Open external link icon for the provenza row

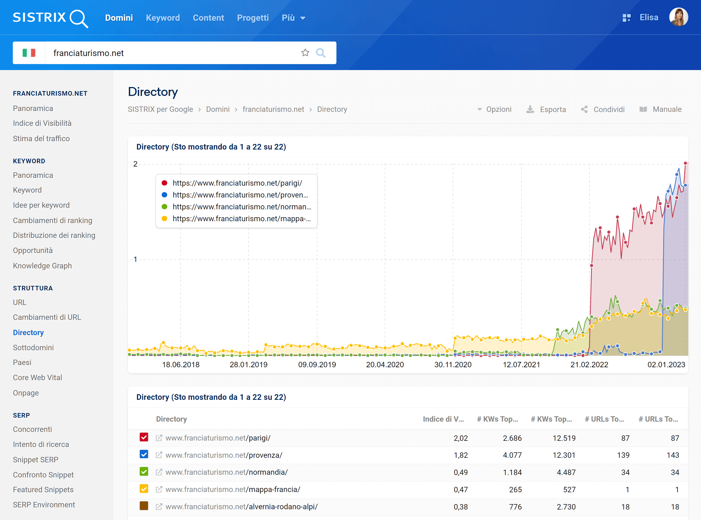click(x=159, y=455)
